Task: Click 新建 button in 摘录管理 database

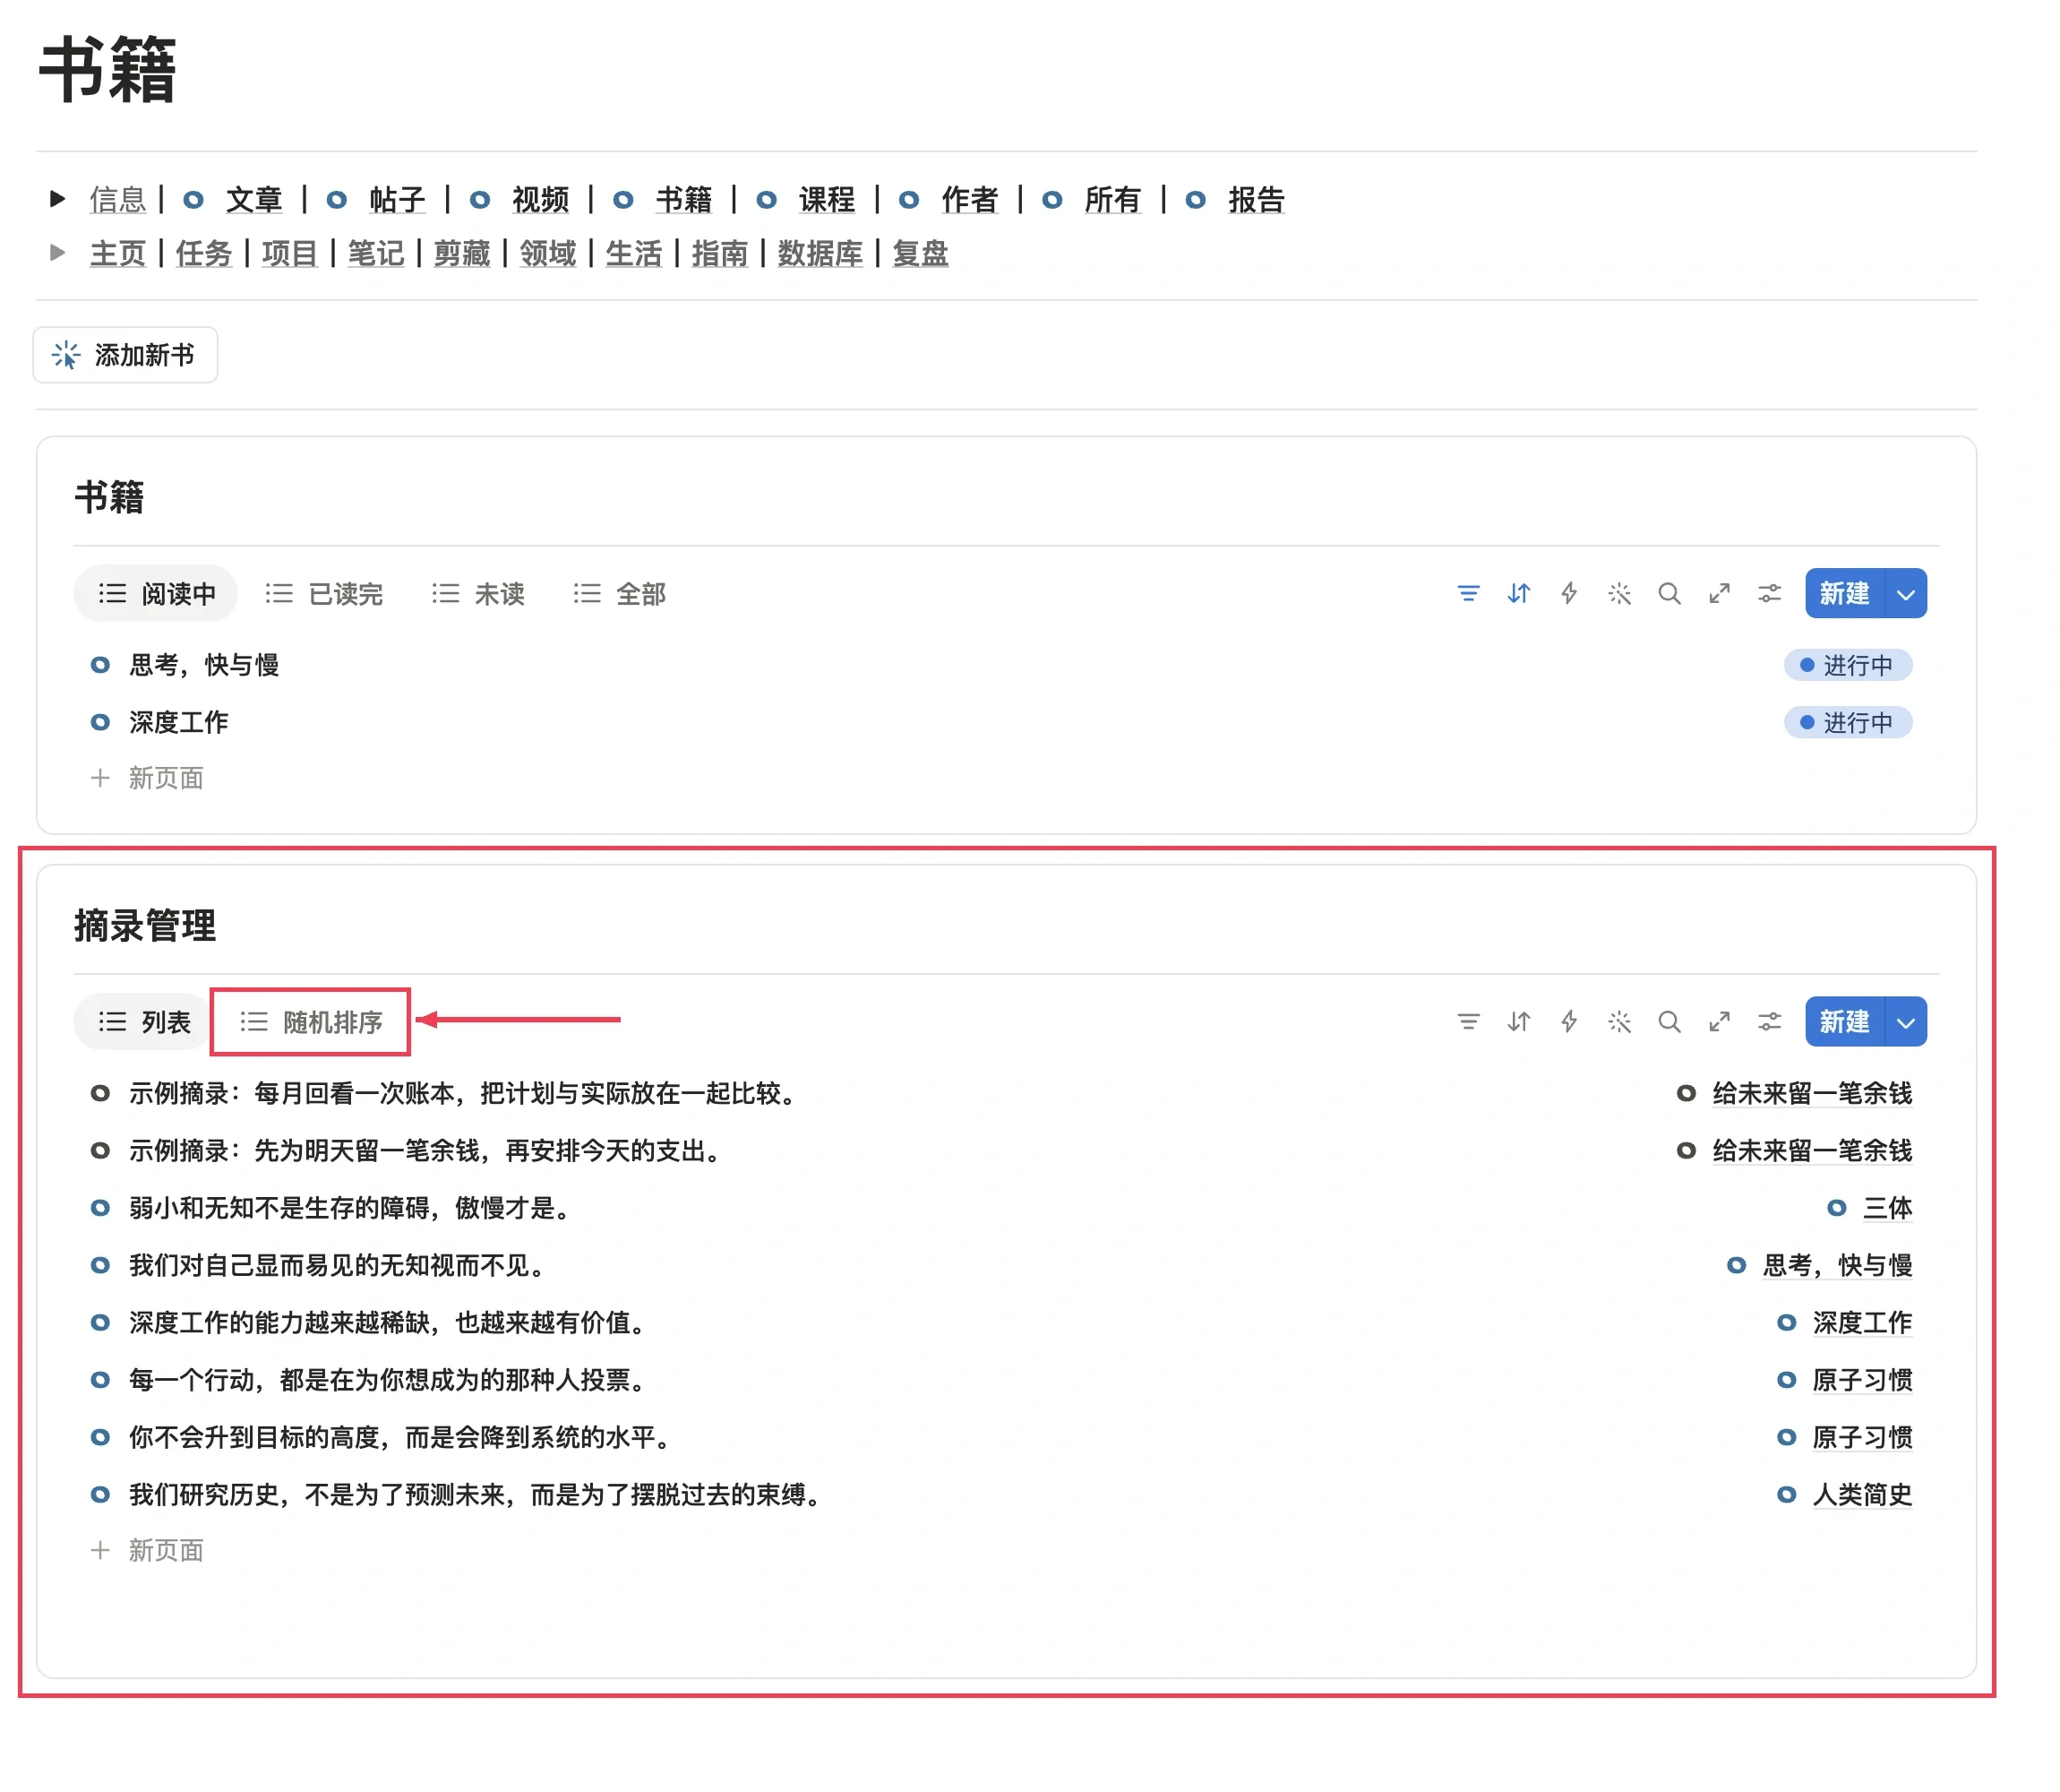Action: click(x=1844, y=1022)
